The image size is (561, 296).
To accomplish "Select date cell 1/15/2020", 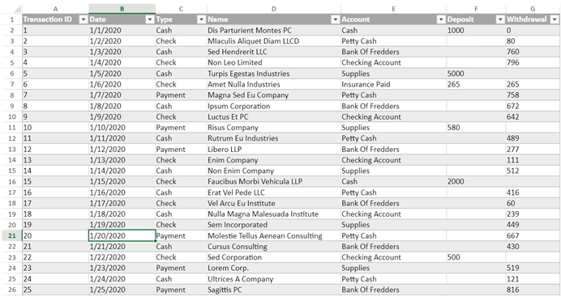I will point(122,181).
